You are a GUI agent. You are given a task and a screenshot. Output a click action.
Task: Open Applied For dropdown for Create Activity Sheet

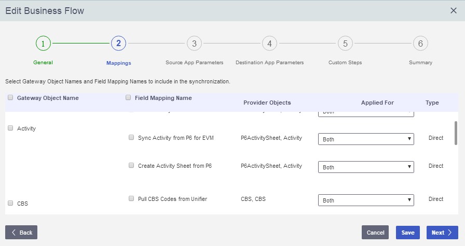coord(366,167)
